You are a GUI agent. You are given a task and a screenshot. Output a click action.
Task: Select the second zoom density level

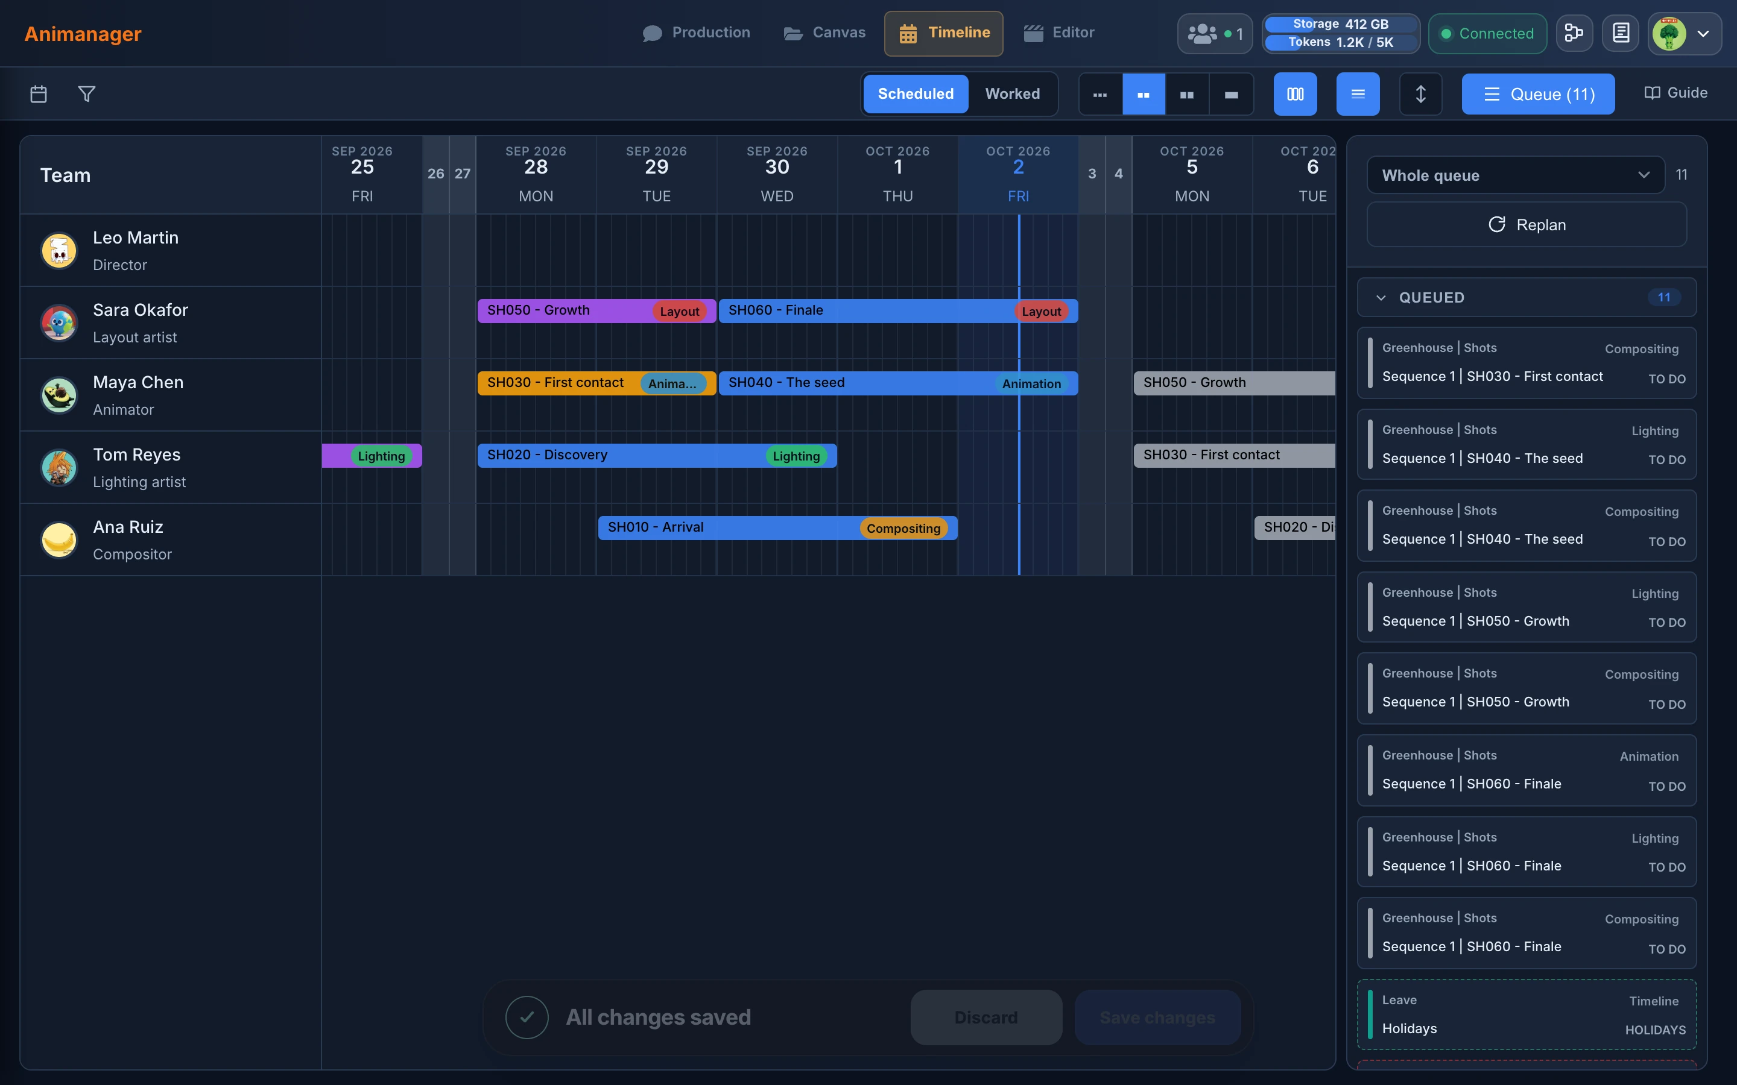(x=1144, y=94)
